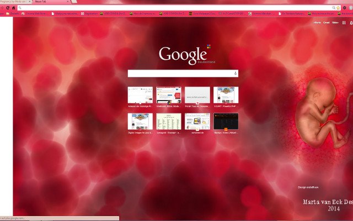The image size is (353, 221).
Task: Click the zoom magnifier icon in address bar
Action: click(x=334, y=8)
